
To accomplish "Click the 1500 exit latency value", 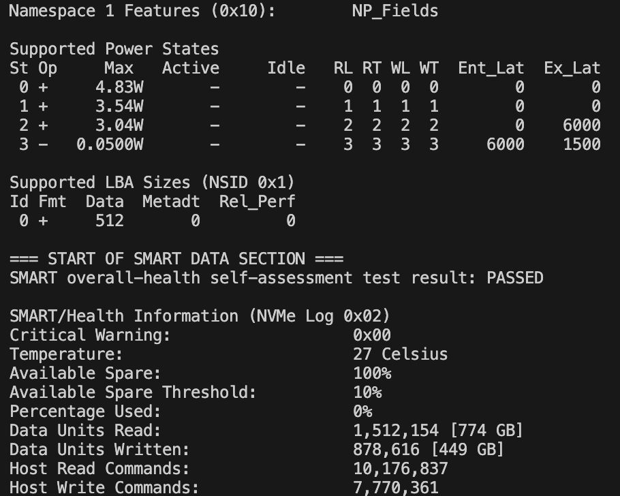I will click(581, 144).
